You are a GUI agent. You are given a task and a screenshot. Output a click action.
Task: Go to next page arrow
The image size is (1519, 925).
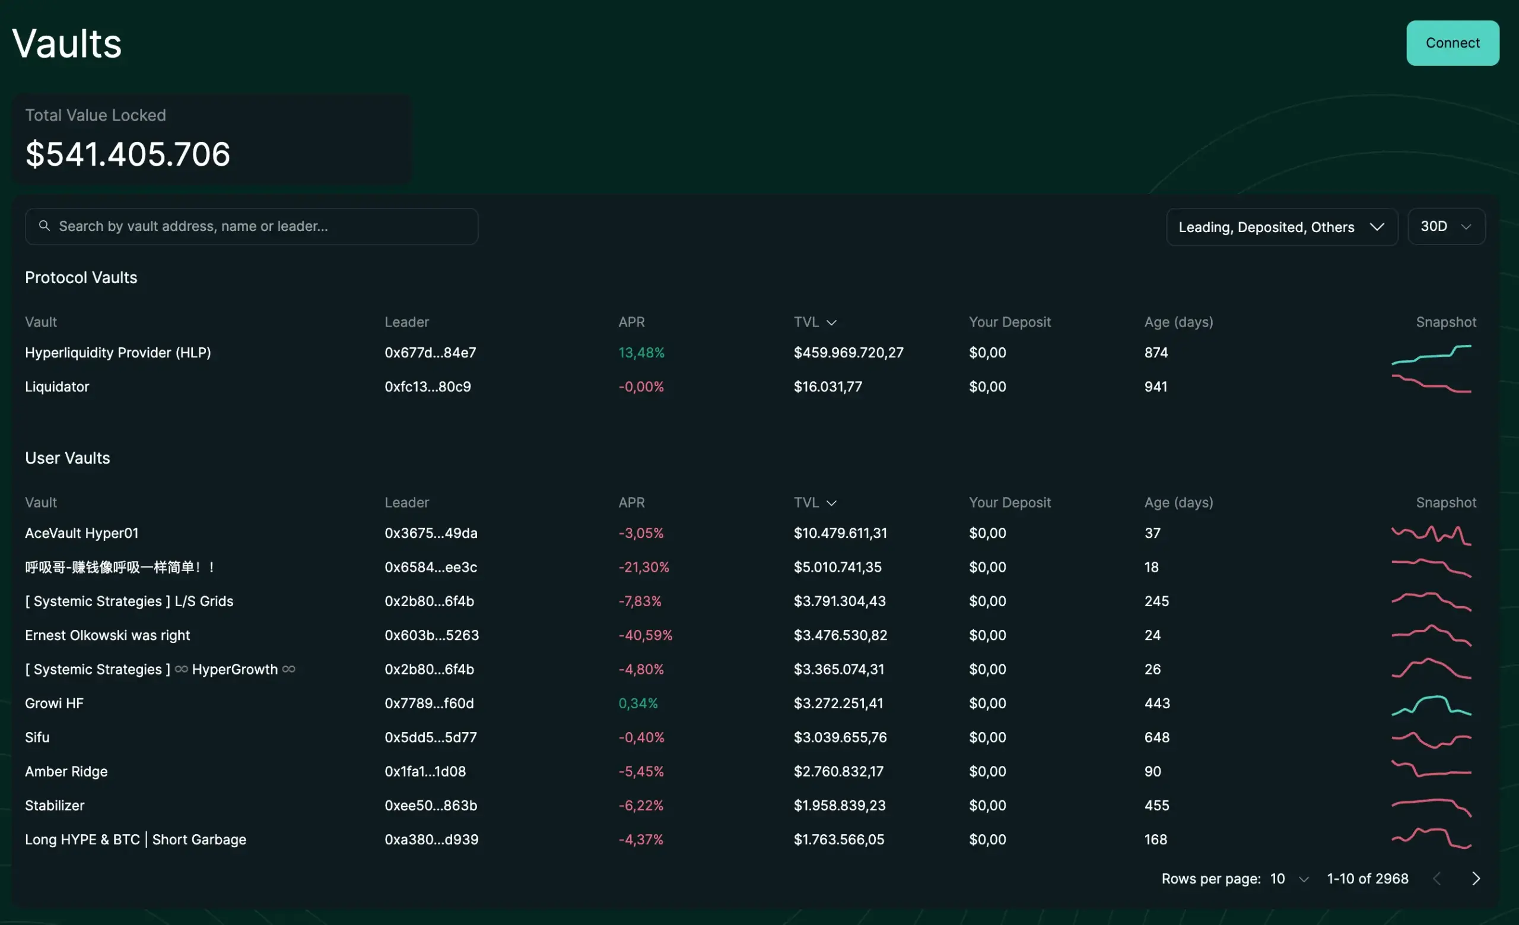1475,879
